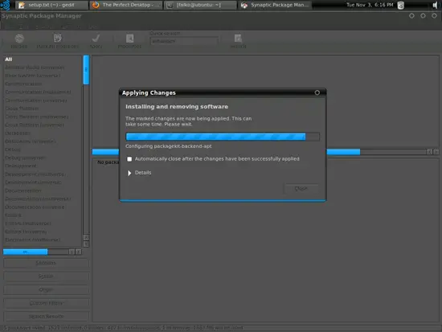The height and width of the screenshot is (332, 442).
Task: Click the Status filter button
Action: (x=46, y=277)
